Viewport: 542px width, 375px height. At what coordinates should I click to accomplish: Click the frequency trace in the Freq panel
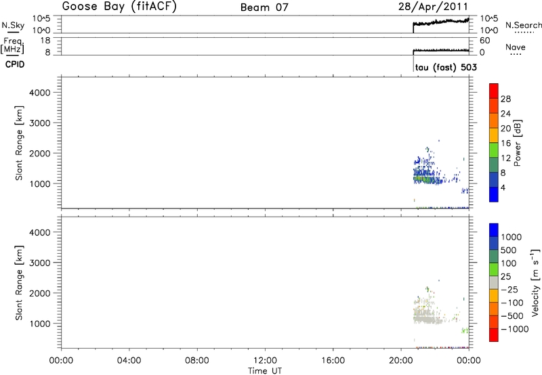tap(441, 50)
